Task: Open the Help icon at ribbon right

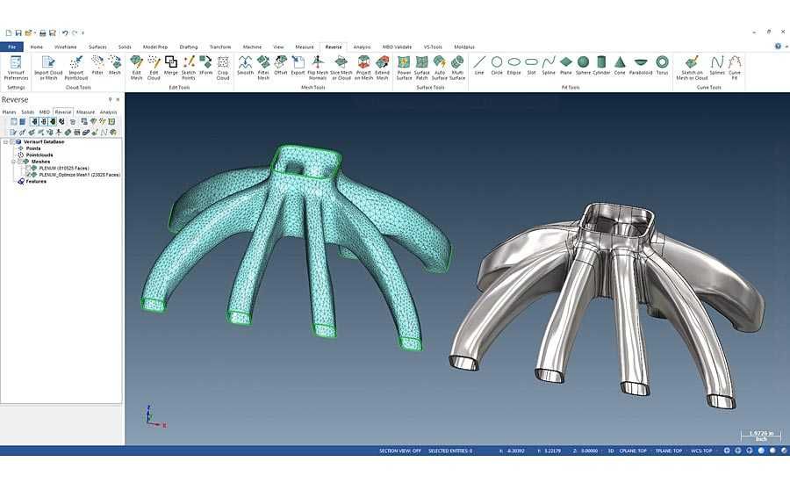Action: [x=778, y=47]
